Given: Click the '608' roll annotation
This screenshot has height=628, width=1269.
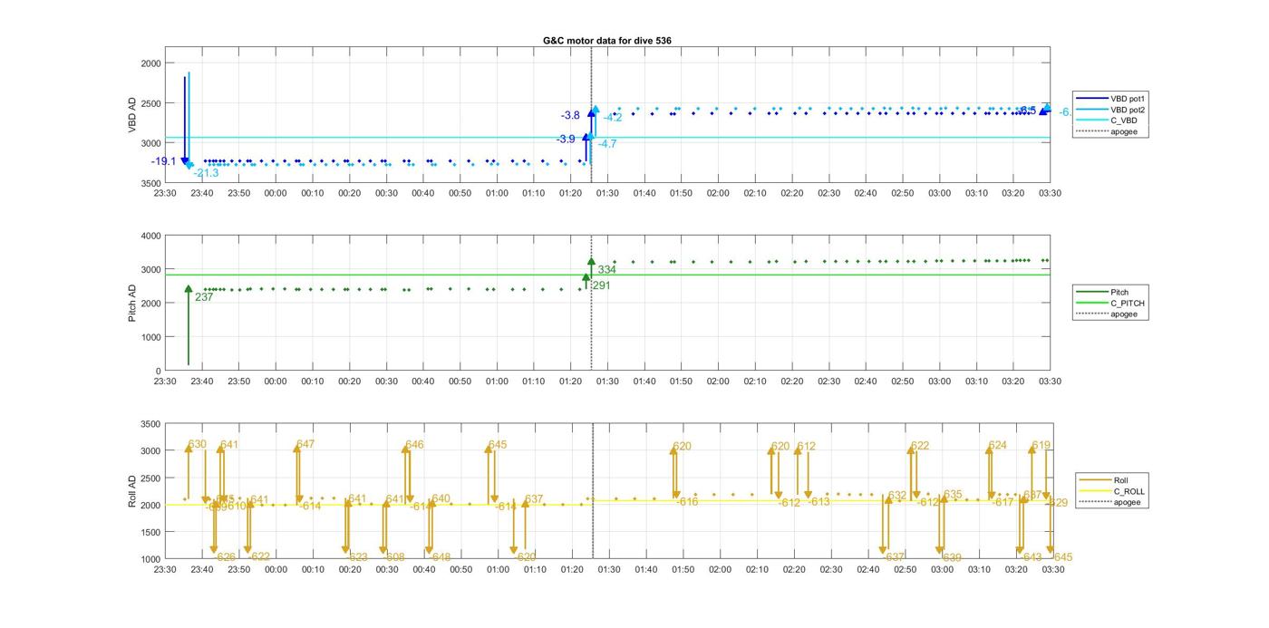Looking at the screenshot, I should pos(396,556).
